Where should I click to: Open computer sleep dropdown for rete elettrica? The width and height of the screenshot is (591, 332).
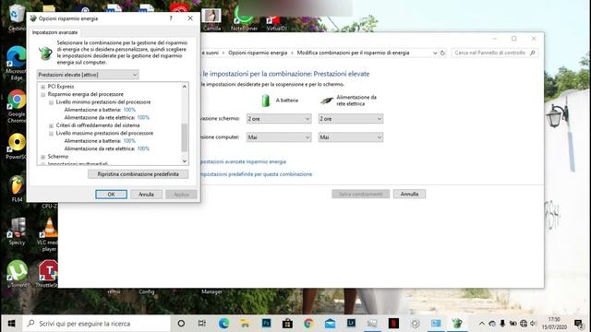point(351,137)
